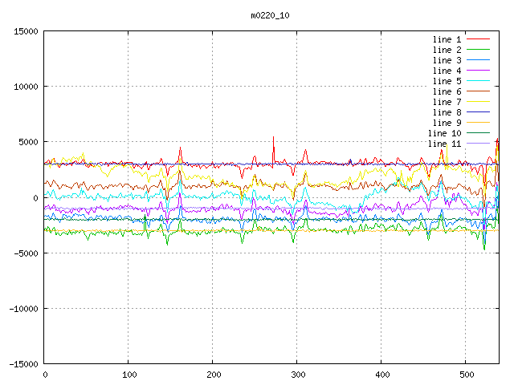Click the red sample swatch for line 1
This screenshot has height=385, width=514.
479,39
